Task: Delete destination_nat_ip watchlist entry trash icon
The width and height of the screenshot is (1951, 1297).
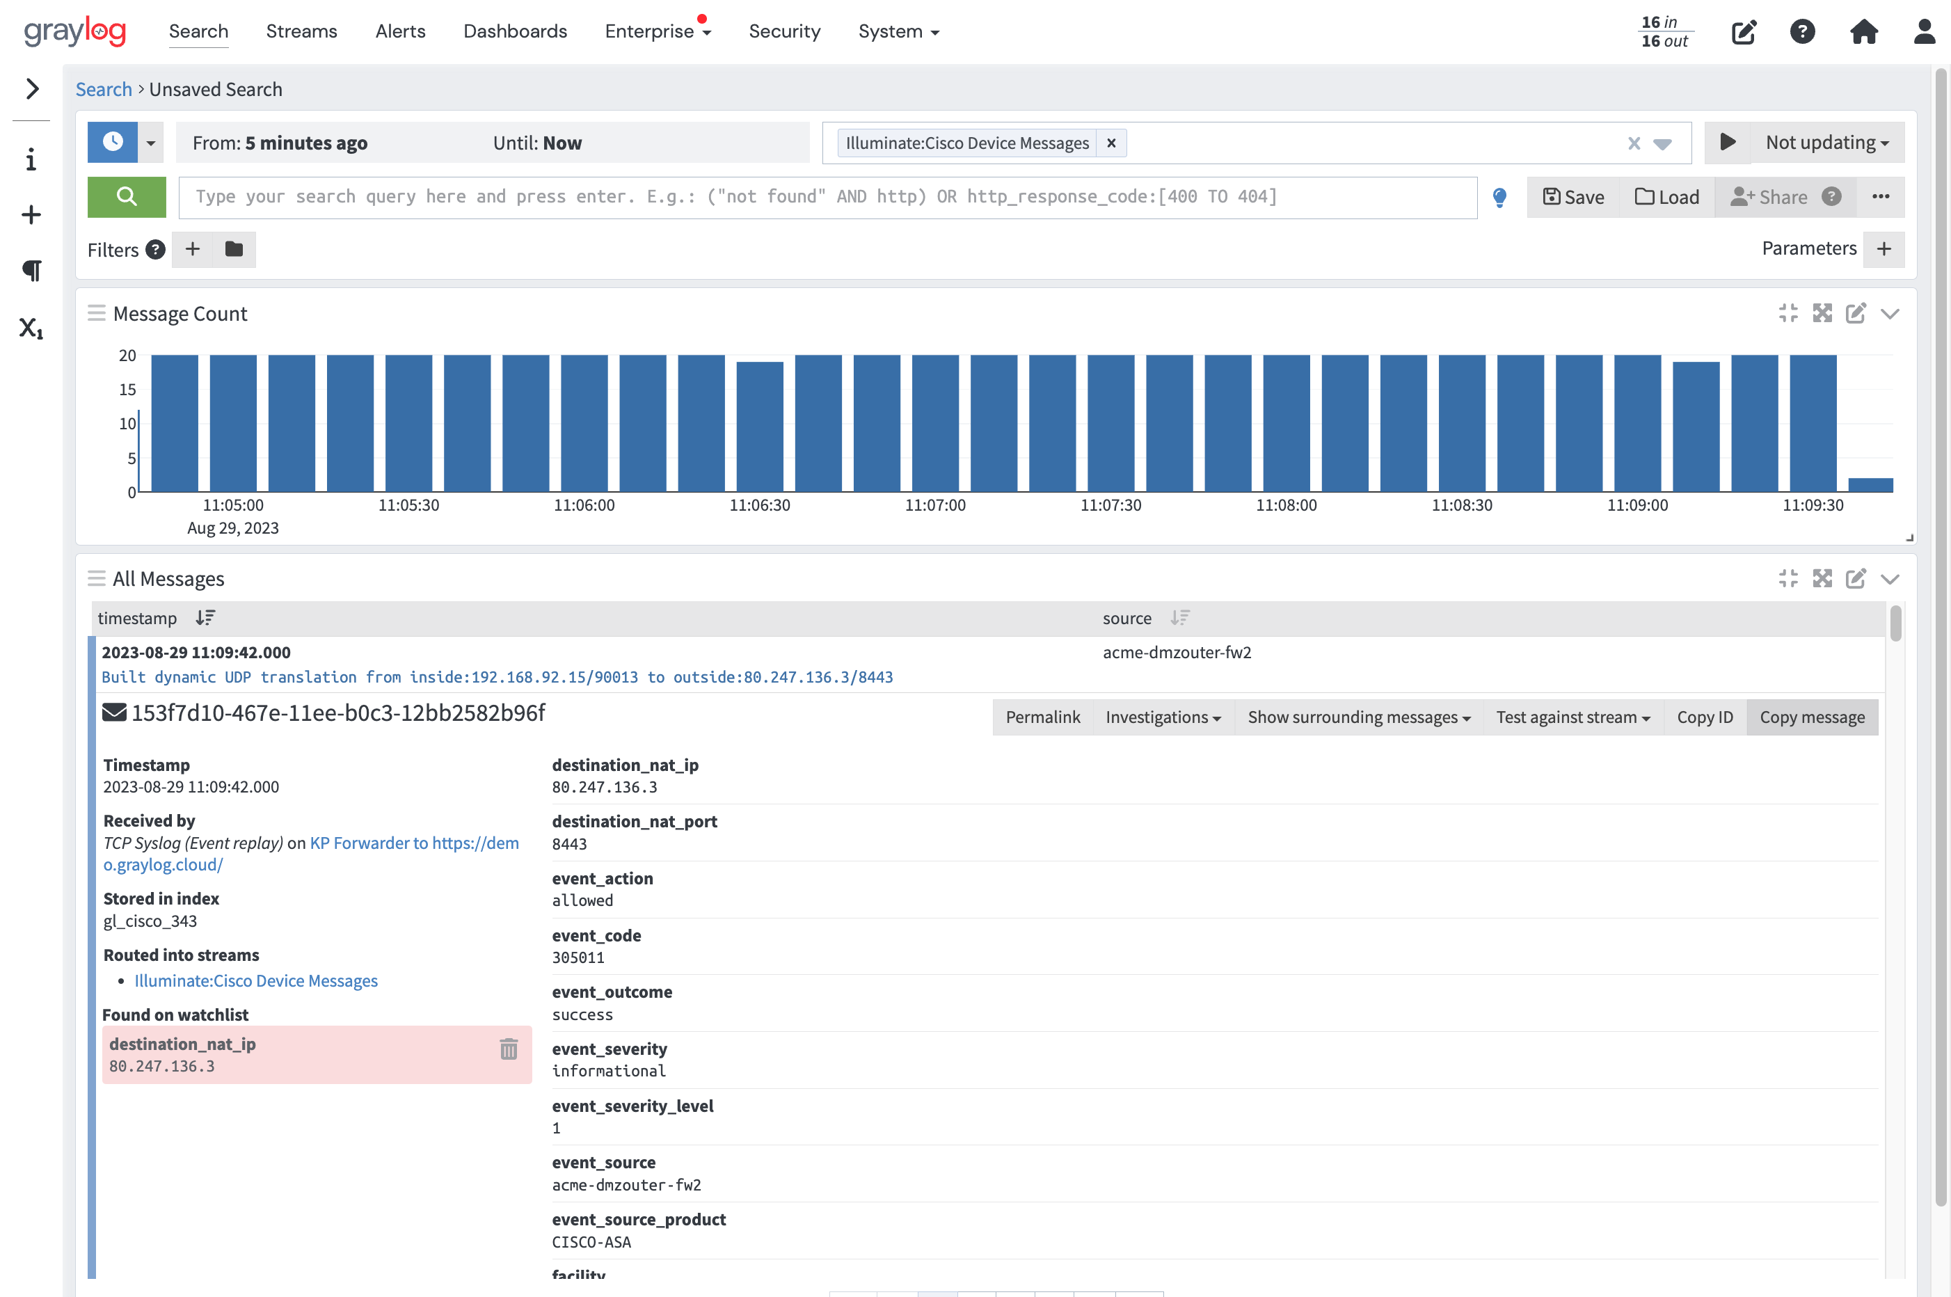Action: pos(509,1050)
